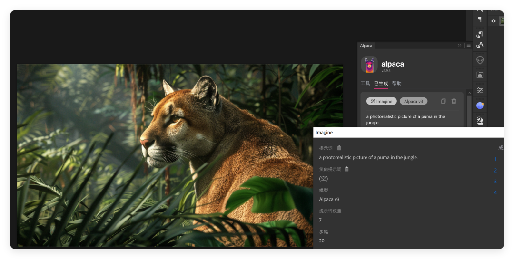Viewport: 514px width, 259px height.
Task: Open generated result link 1
Action: pyautogui.click(x=495, y=160)
